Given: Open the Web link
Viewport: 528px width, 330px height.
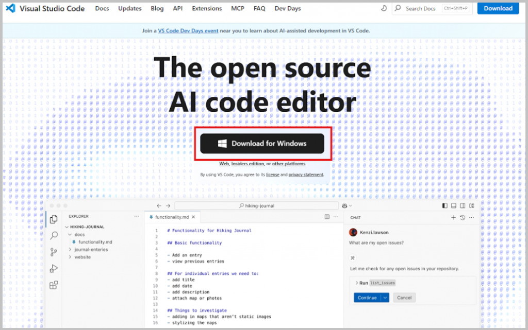Looking at the screenshot, I should click(x=224, y=164).
